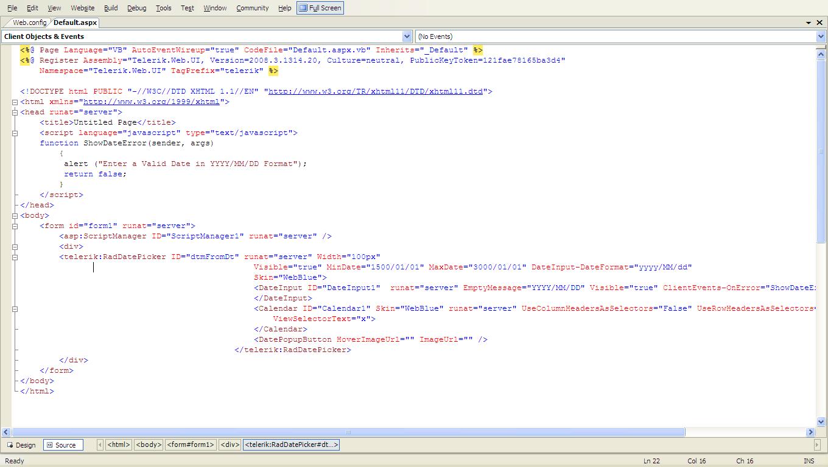The height and width of the screenshot is (467, 828).
Task: Click the horizontal scrollbar left arrow
Action: (6, 432)
